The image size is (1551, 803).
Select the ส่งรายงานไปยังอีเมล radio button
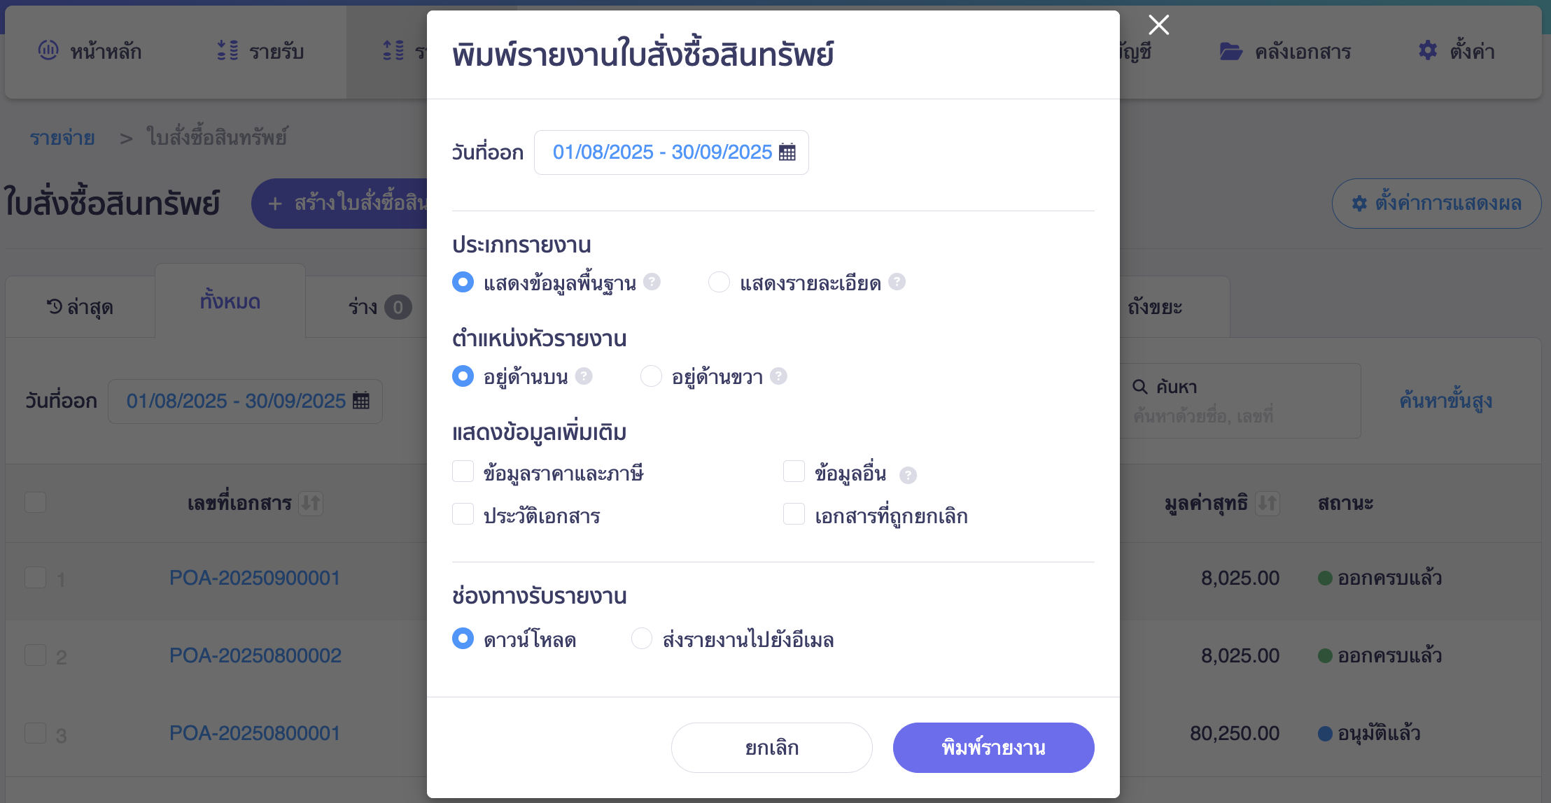(641, 639)
